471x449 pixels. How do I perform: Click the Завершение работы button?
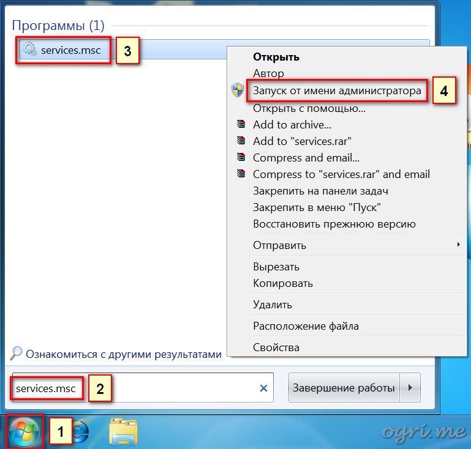(344, 387)
